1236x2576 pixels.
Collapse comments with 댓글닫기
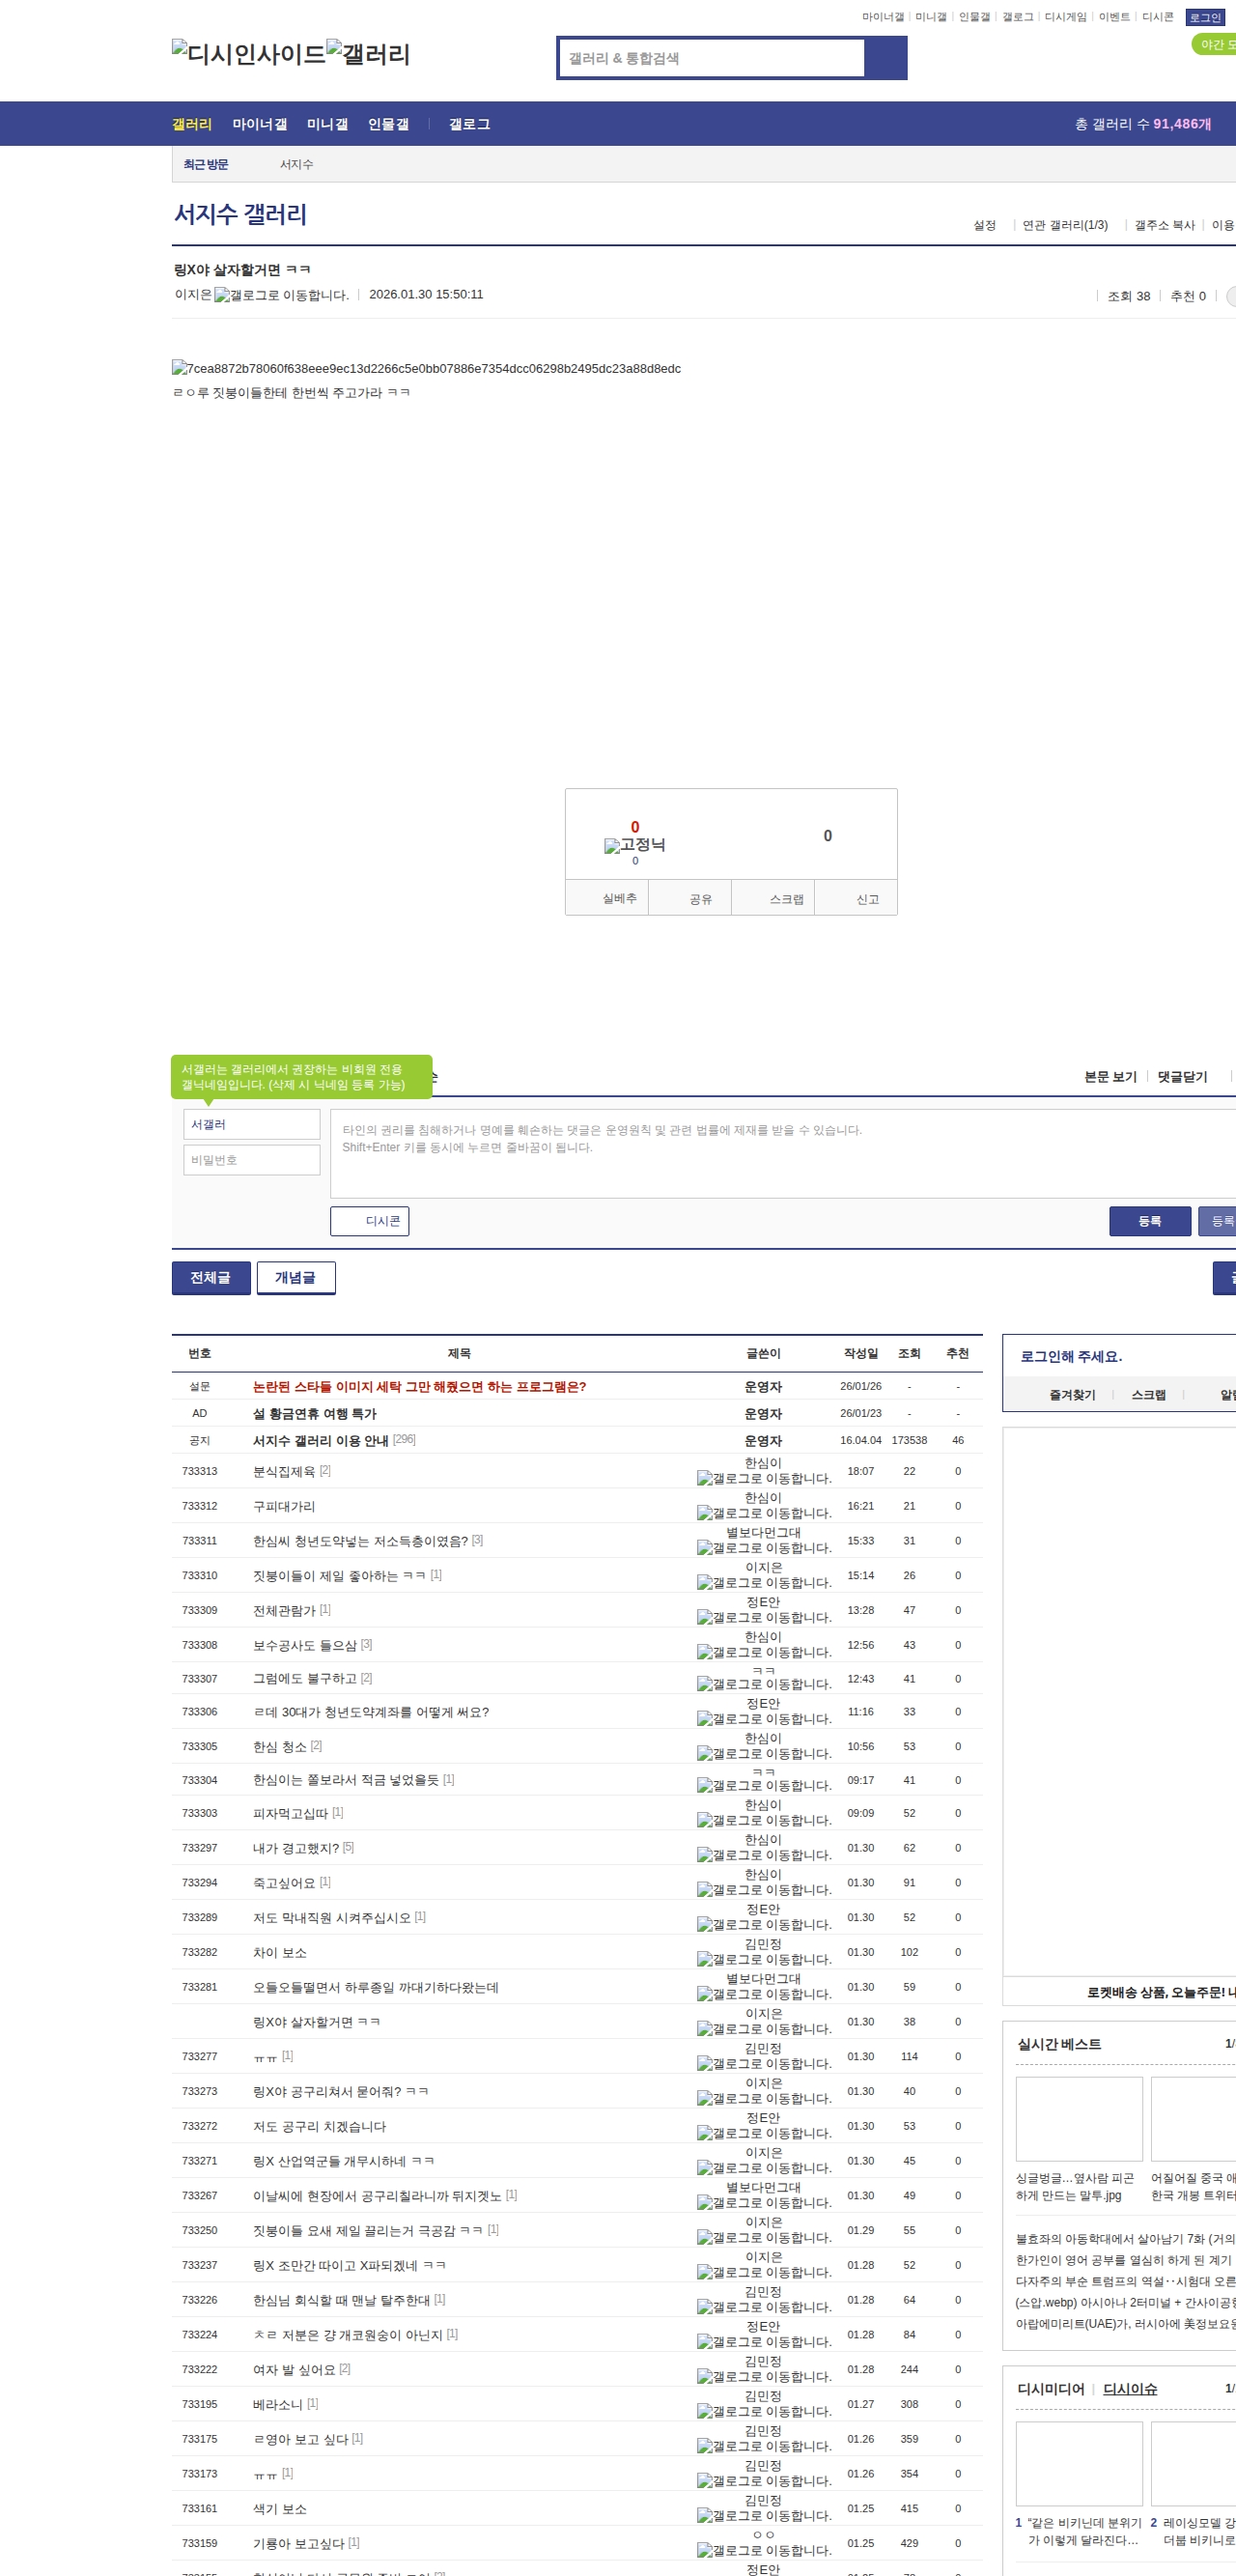coord(1182,1077)
